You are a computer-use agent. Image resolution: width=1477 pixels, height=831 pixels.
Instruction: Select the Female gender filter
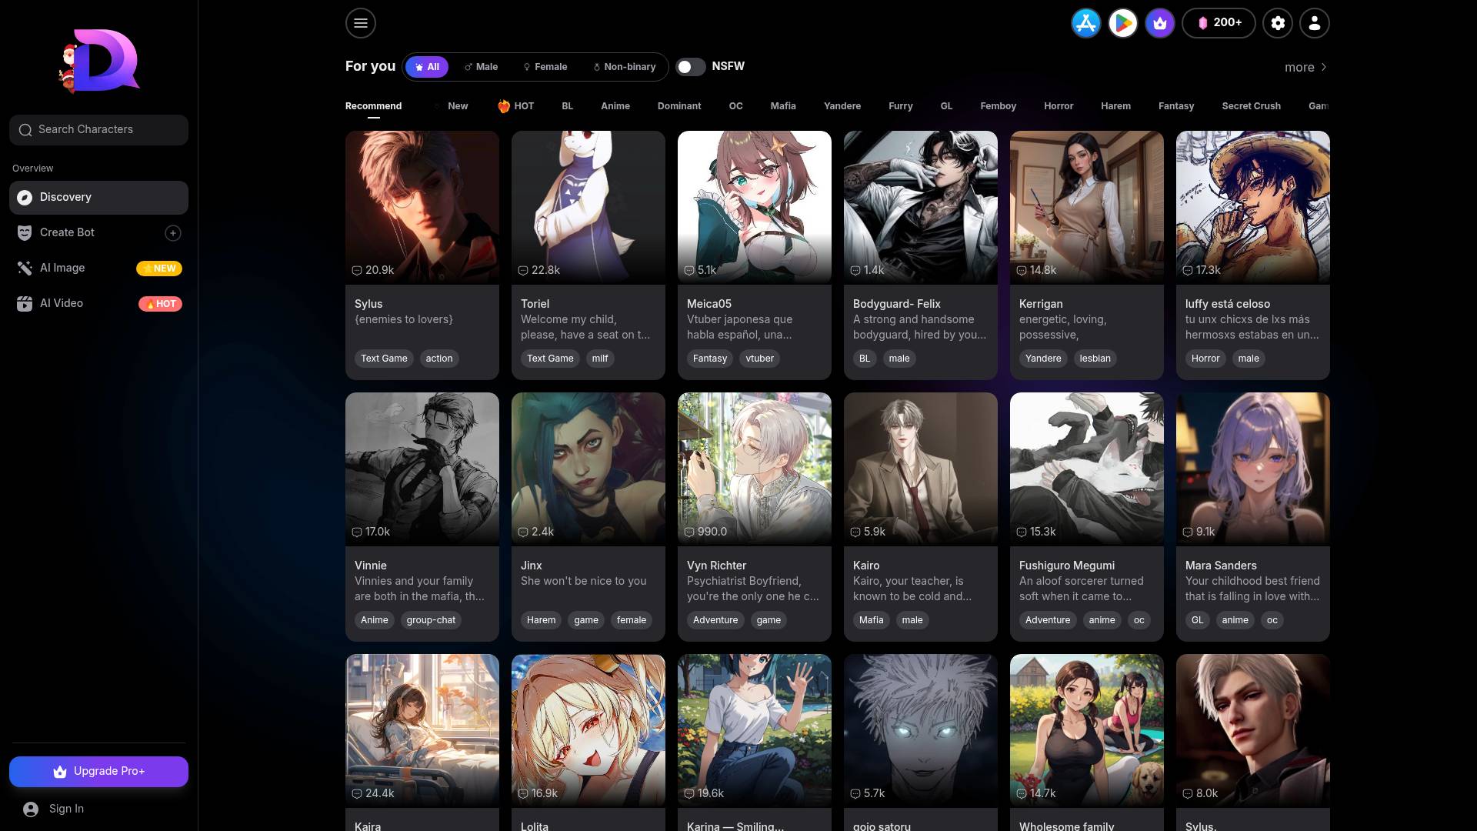pyautogui.click(x=545, y=67)
